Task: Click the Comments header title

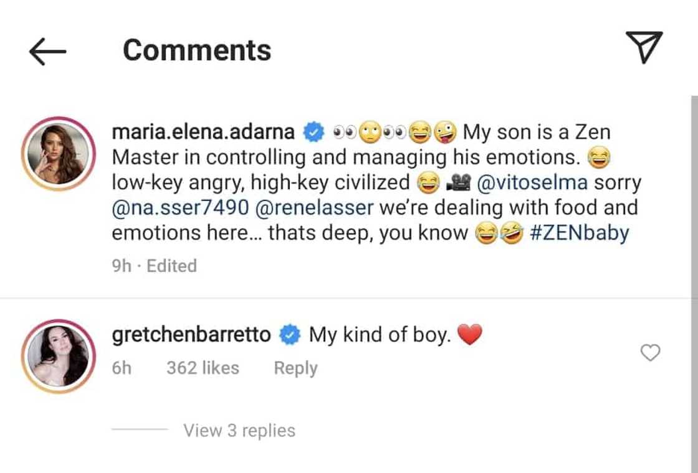Action: tap(197, 50)
